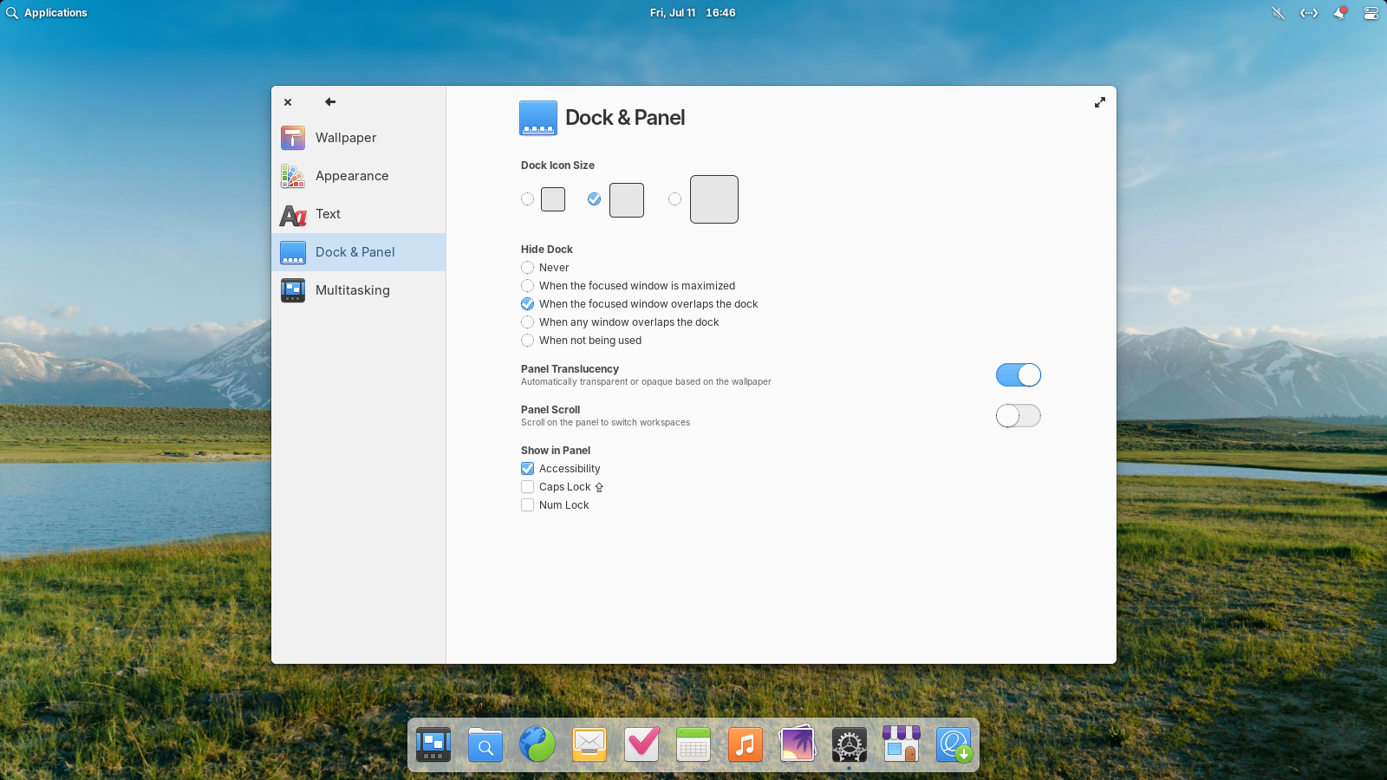1387x780 pixels.
Task: Open the Files app from the dock
Action: [485, 744]
